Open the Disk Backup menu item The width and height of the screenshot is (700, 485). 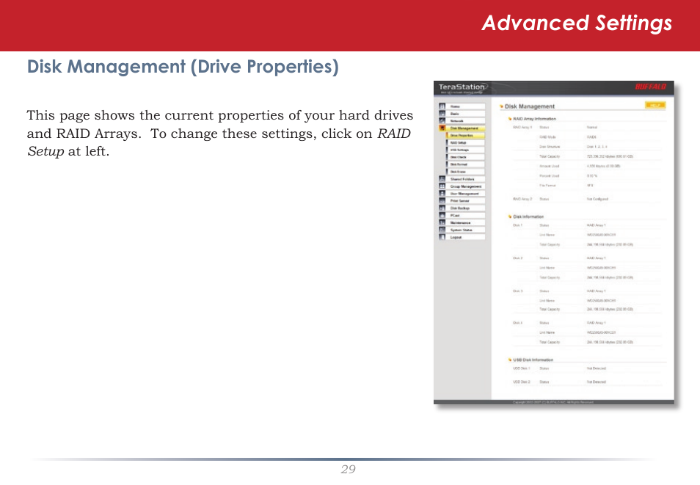tap(466, 208)
